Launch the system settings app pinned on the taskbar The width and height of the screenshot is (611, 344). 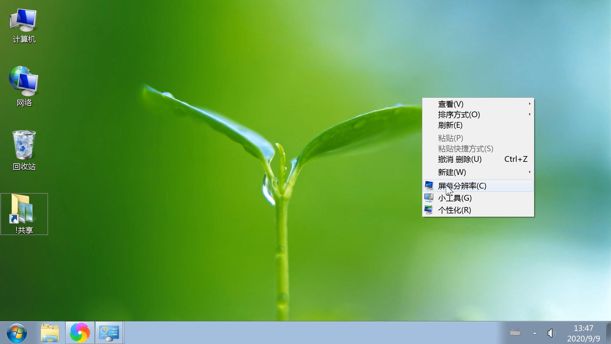(109, 332)
